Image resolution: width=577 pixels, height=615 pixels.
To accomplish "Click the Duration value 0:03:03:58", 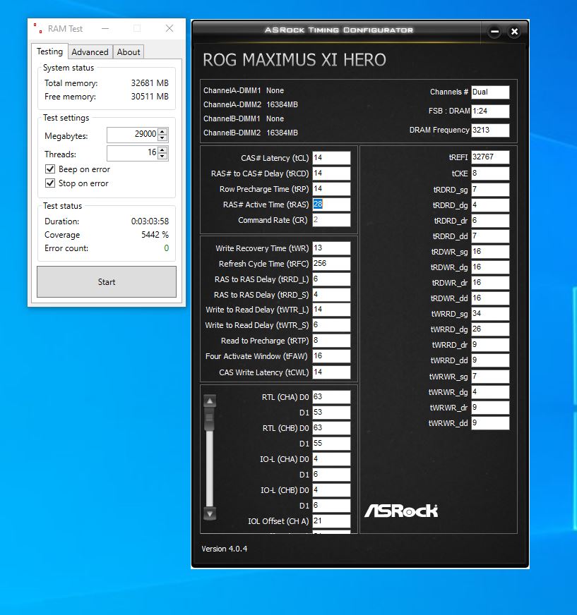I will click(150, 221).
